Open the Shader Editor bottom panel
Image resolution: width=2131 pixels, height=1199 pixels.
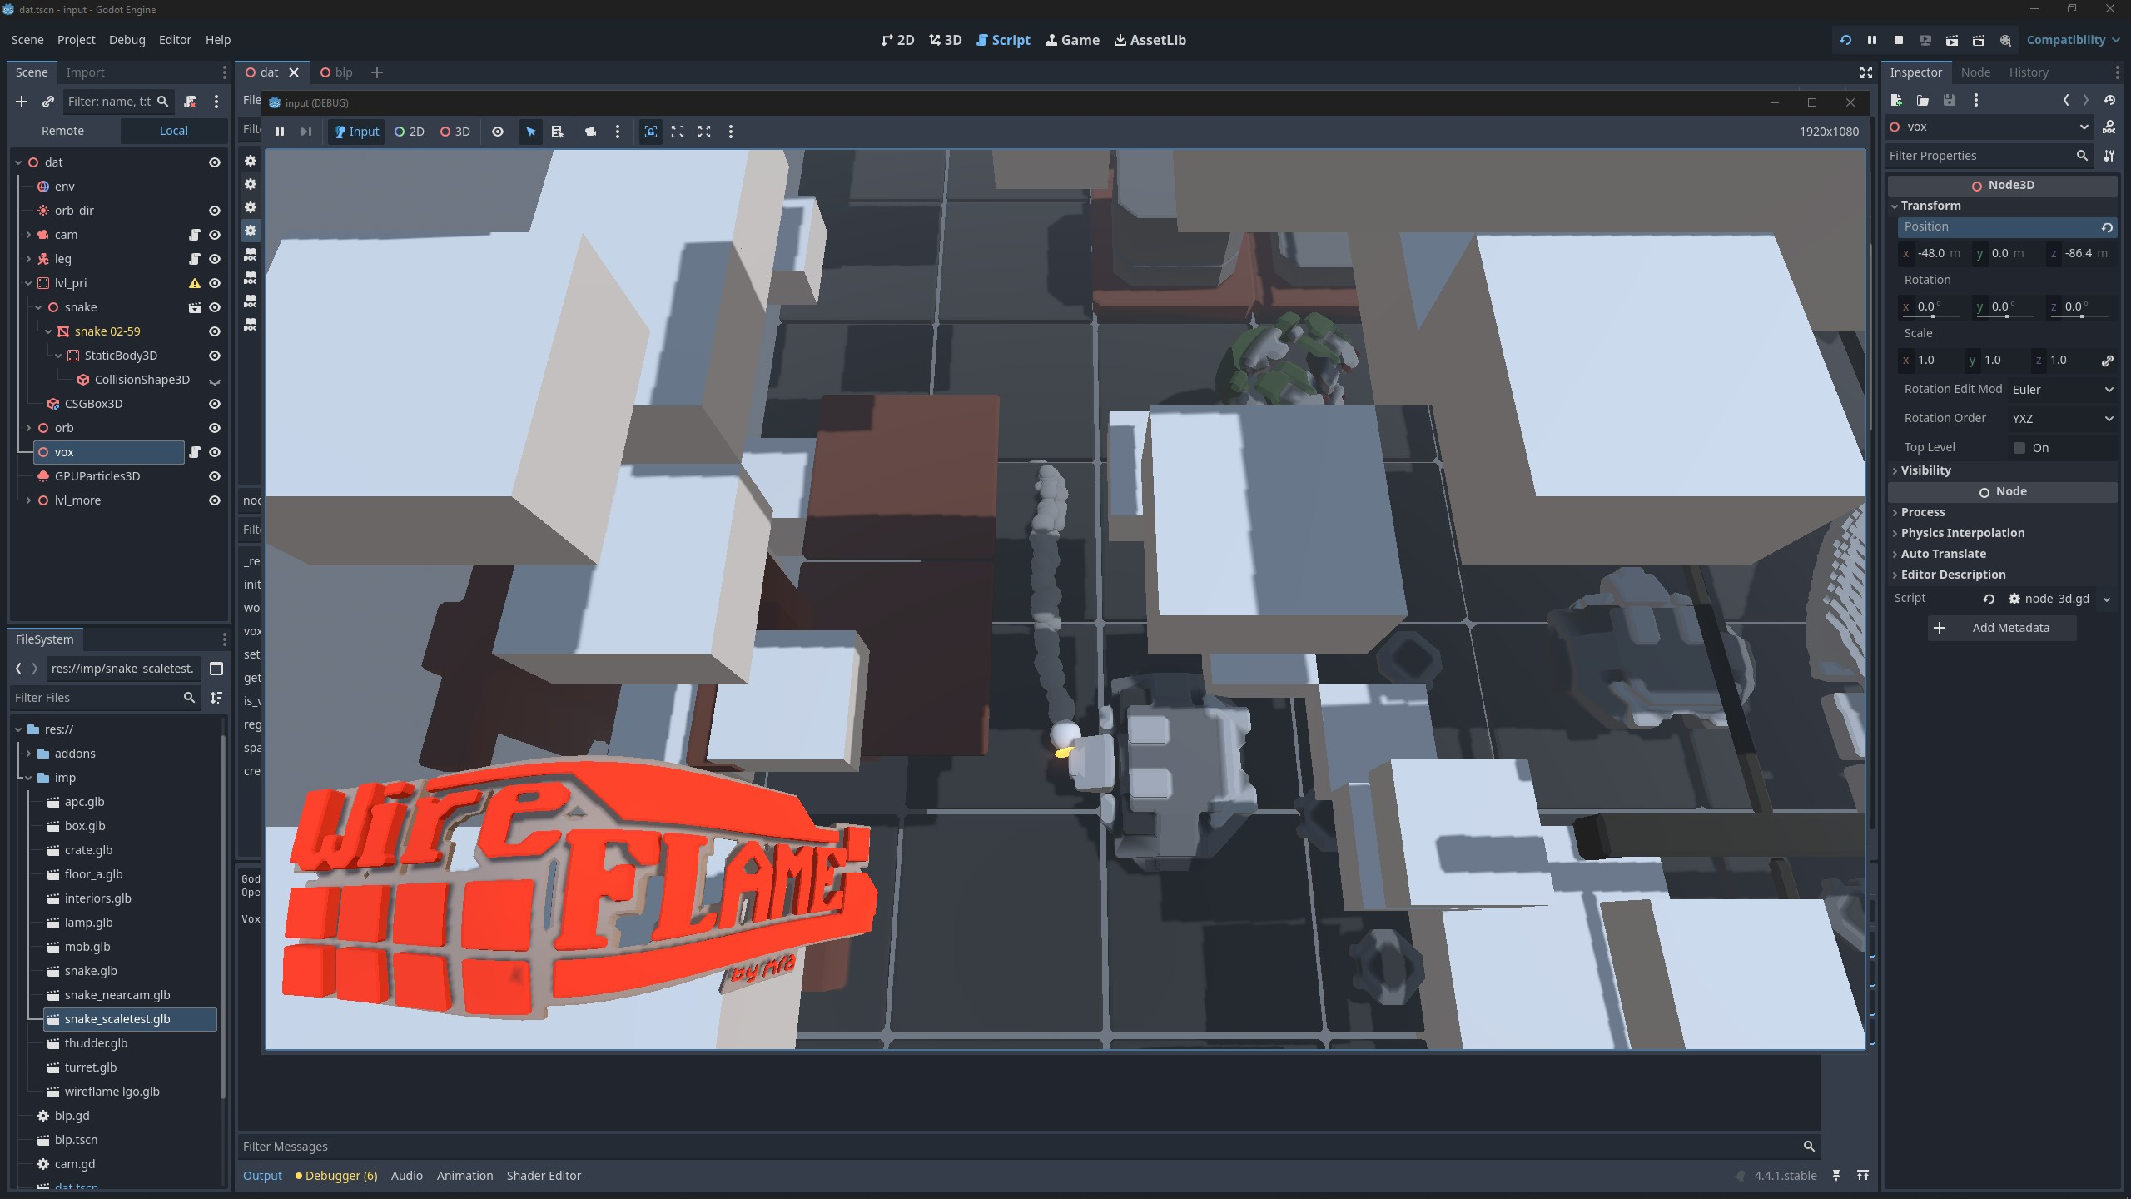(544, 1176)
